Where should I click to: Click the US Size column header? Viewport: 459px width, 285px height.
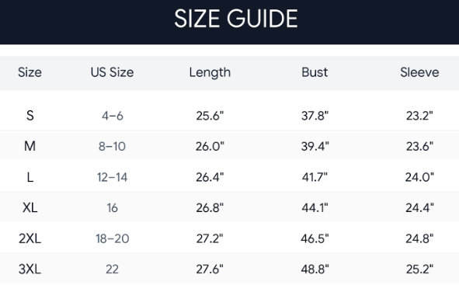coord(112,72)
